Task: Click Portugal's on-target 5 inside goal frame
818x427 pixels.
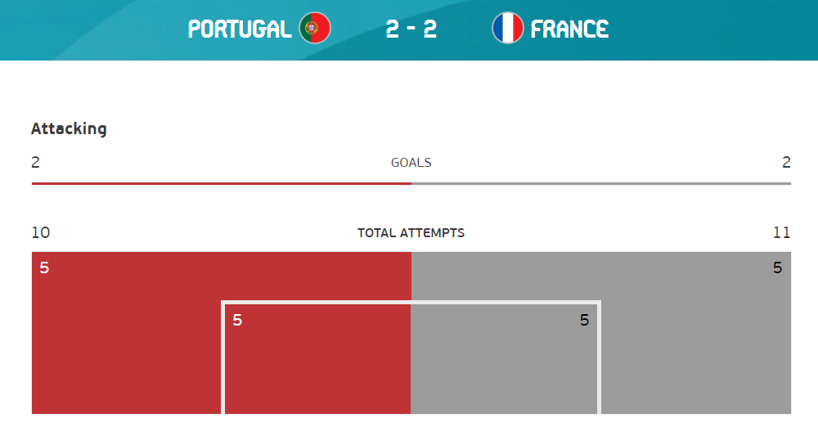Action: click(237, 320)
